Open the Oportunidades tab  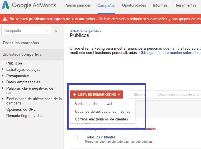click(134, 5)
